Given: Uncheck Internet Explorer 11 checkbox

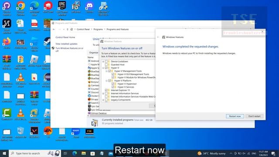Looking at the screenshot, I should [106, 90].
